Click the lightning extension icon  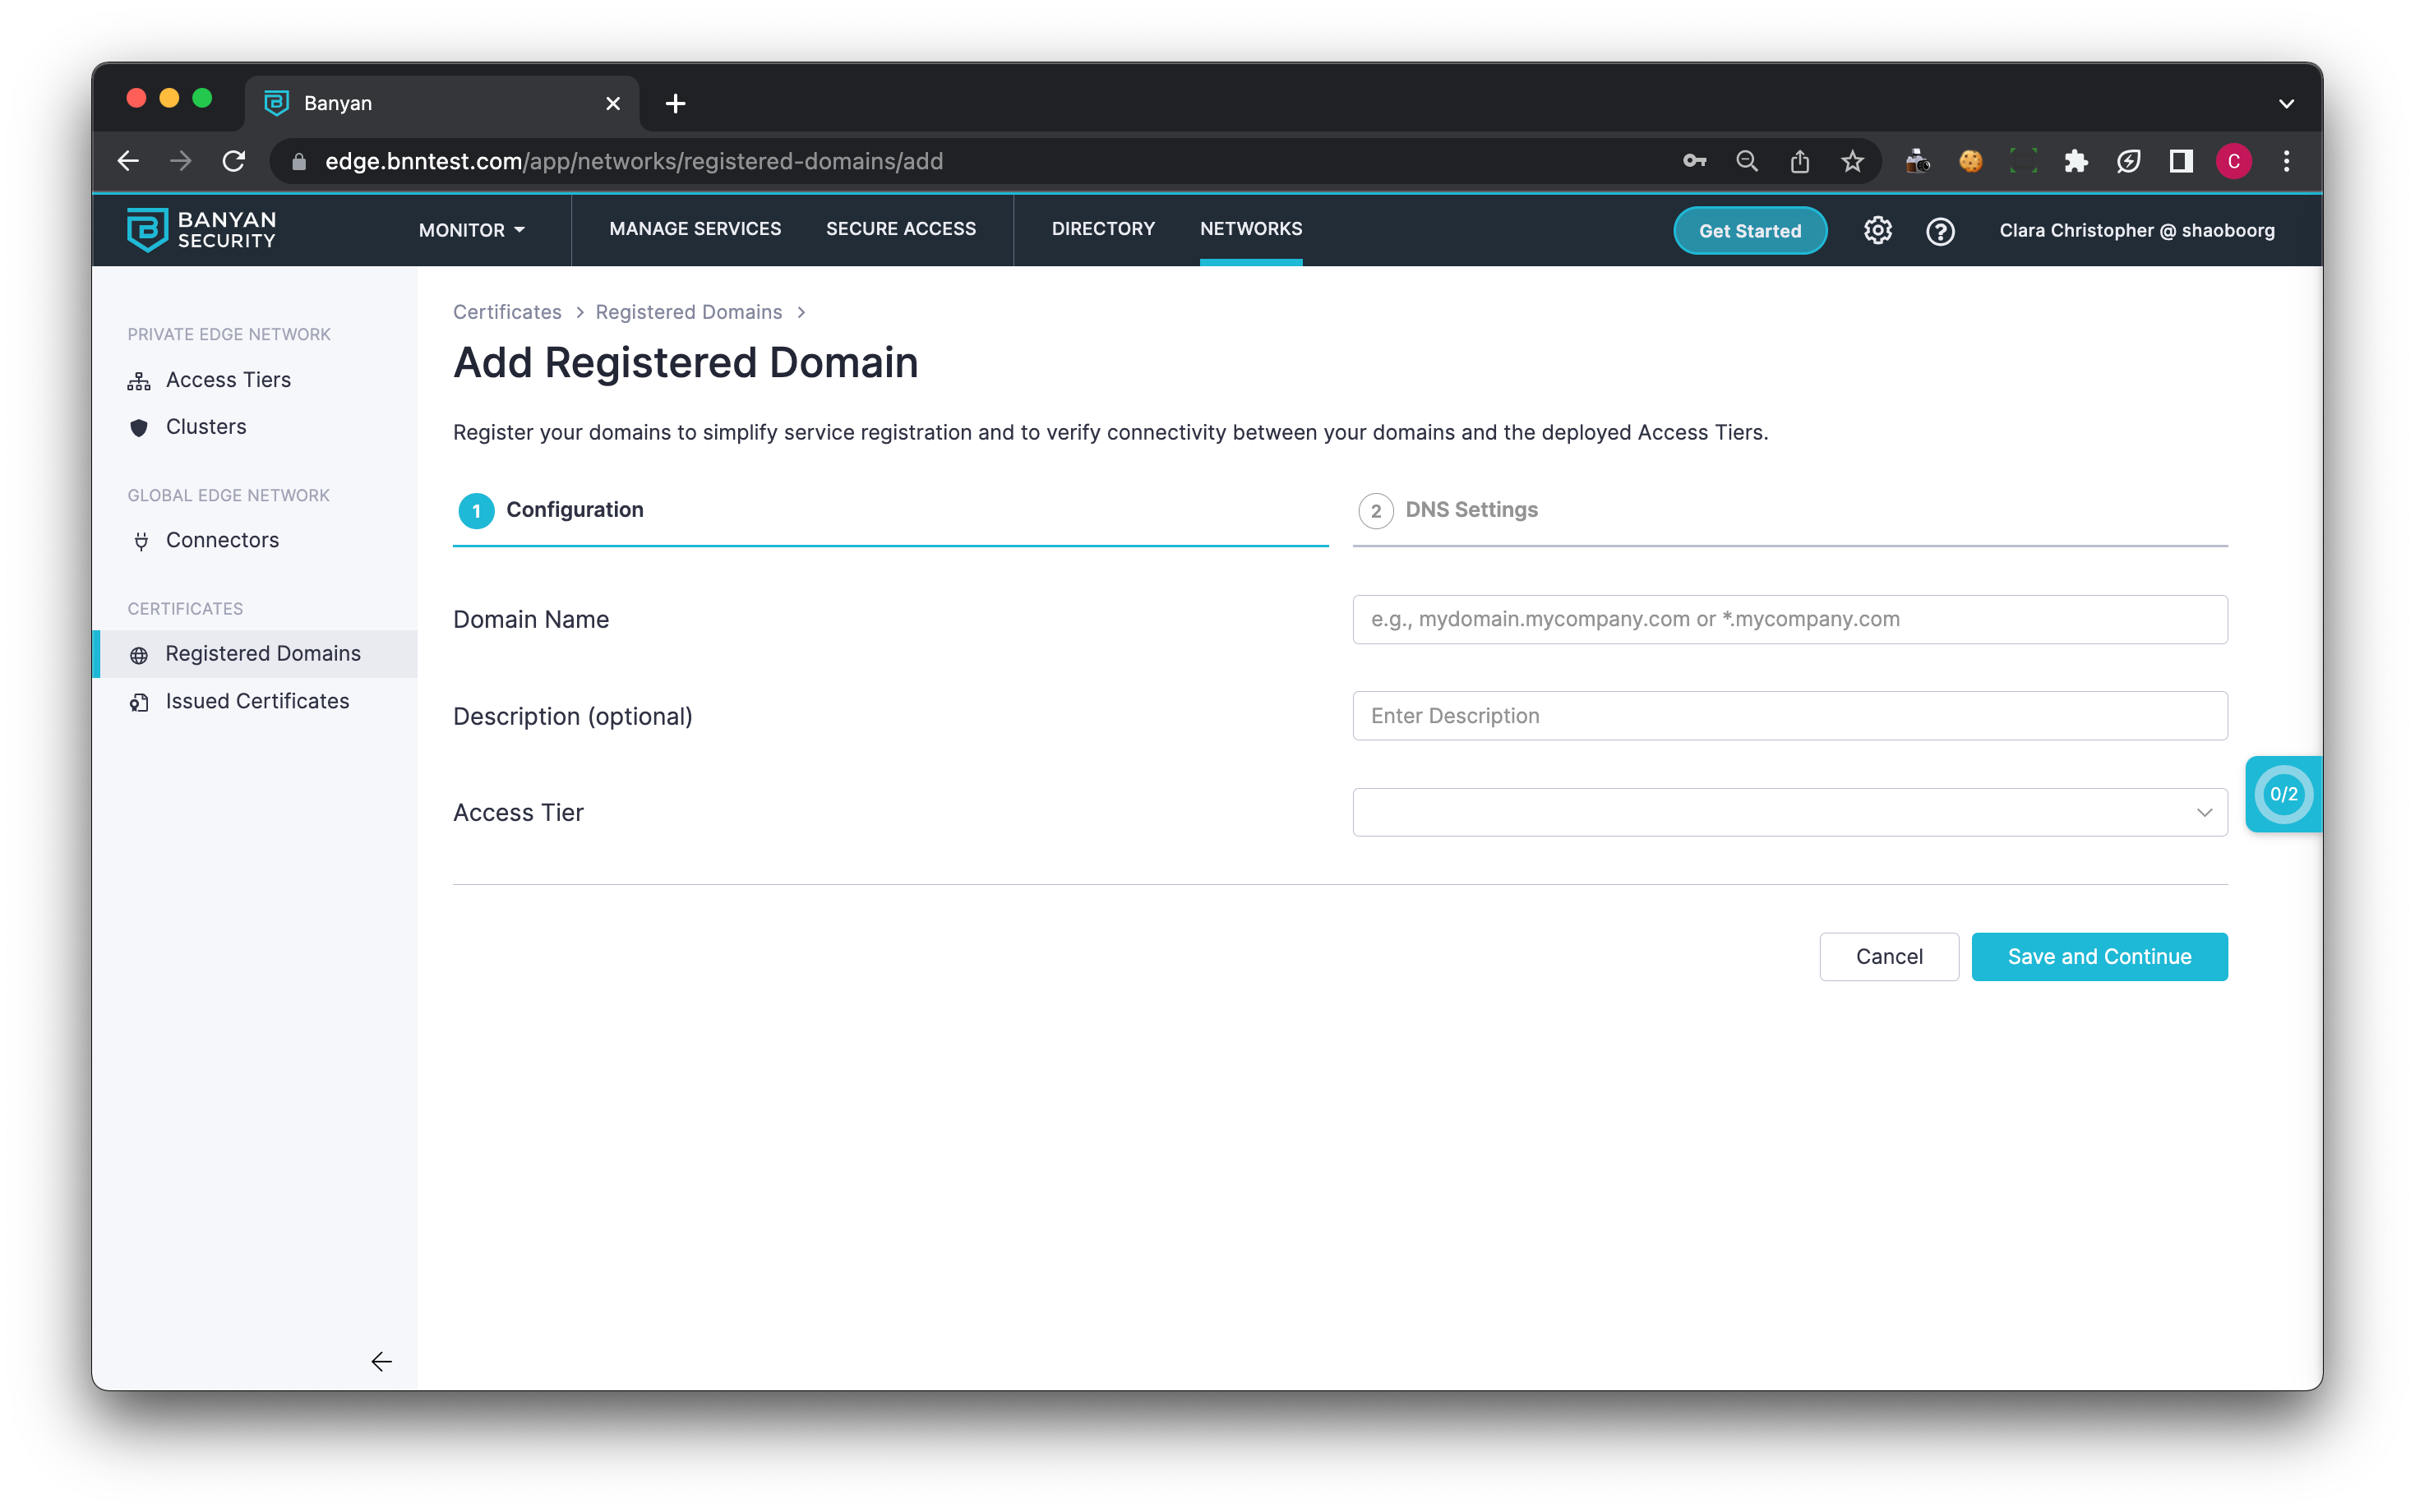pos(2128,161)
